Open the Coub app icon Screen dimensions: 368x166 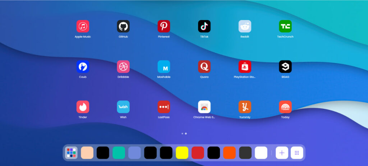pyautogui.click(x=83, y=67)
